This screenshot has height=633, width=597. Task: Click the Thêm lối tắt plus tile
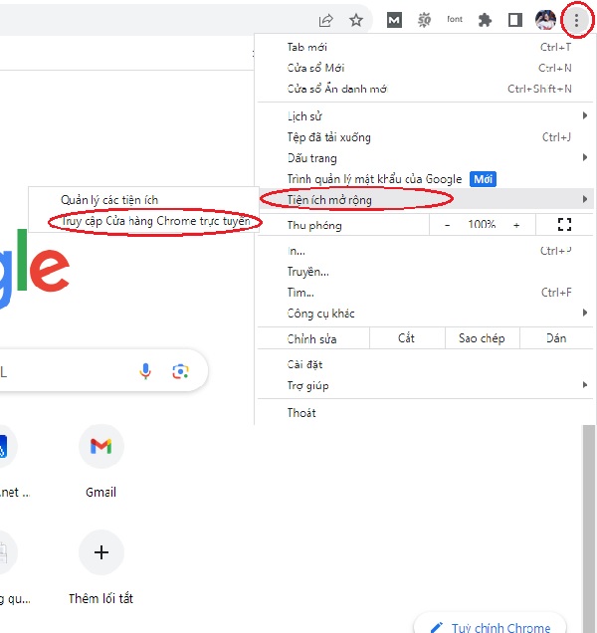point(100,552)
